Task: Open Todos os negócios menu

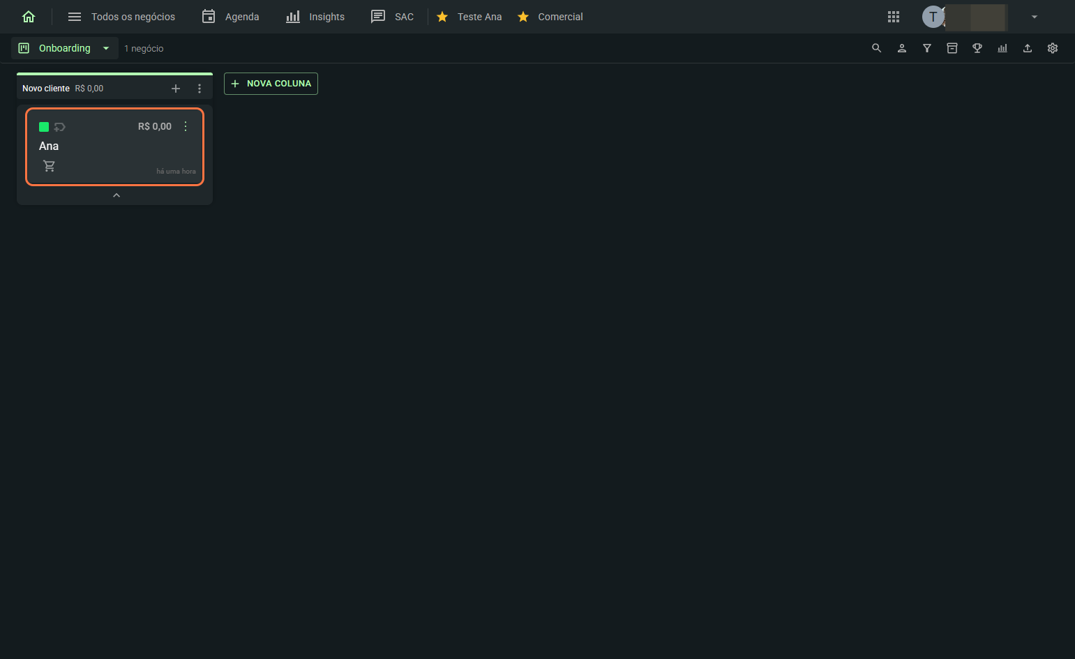Action: coord(121,17)
